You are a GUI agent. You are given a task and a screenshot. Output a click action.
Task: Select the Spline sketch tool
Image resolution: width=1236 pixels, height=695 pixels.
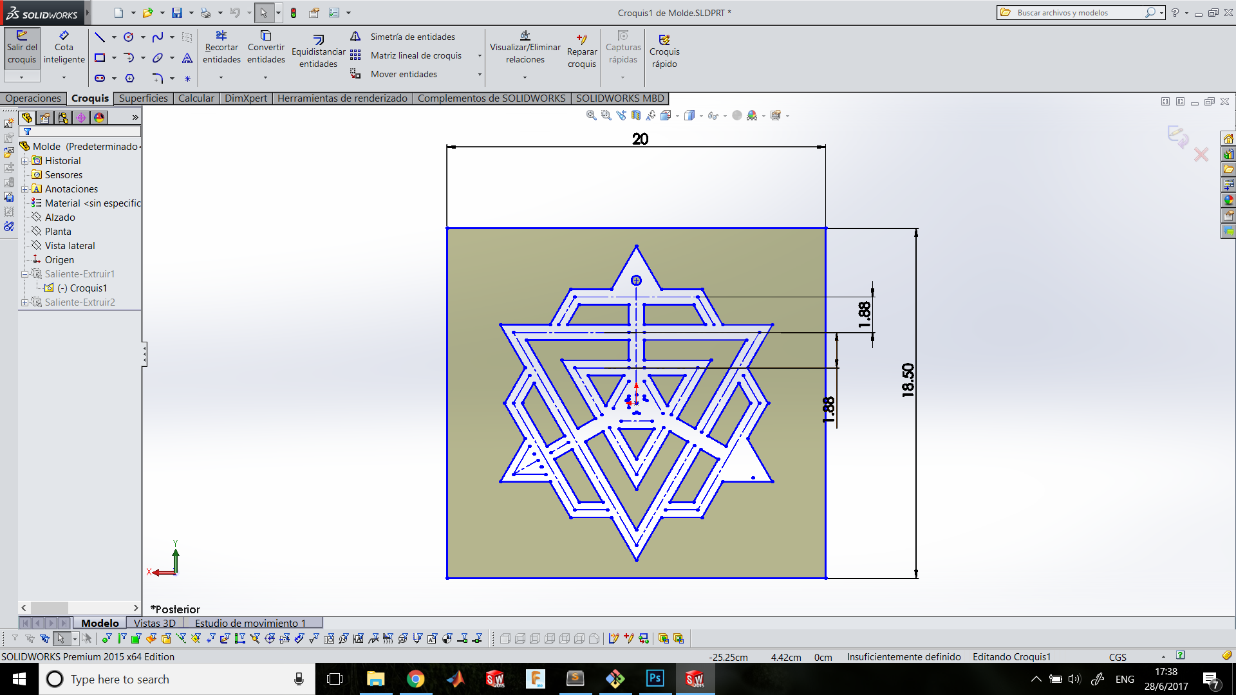pyautogui.click(x=158, y=37)
